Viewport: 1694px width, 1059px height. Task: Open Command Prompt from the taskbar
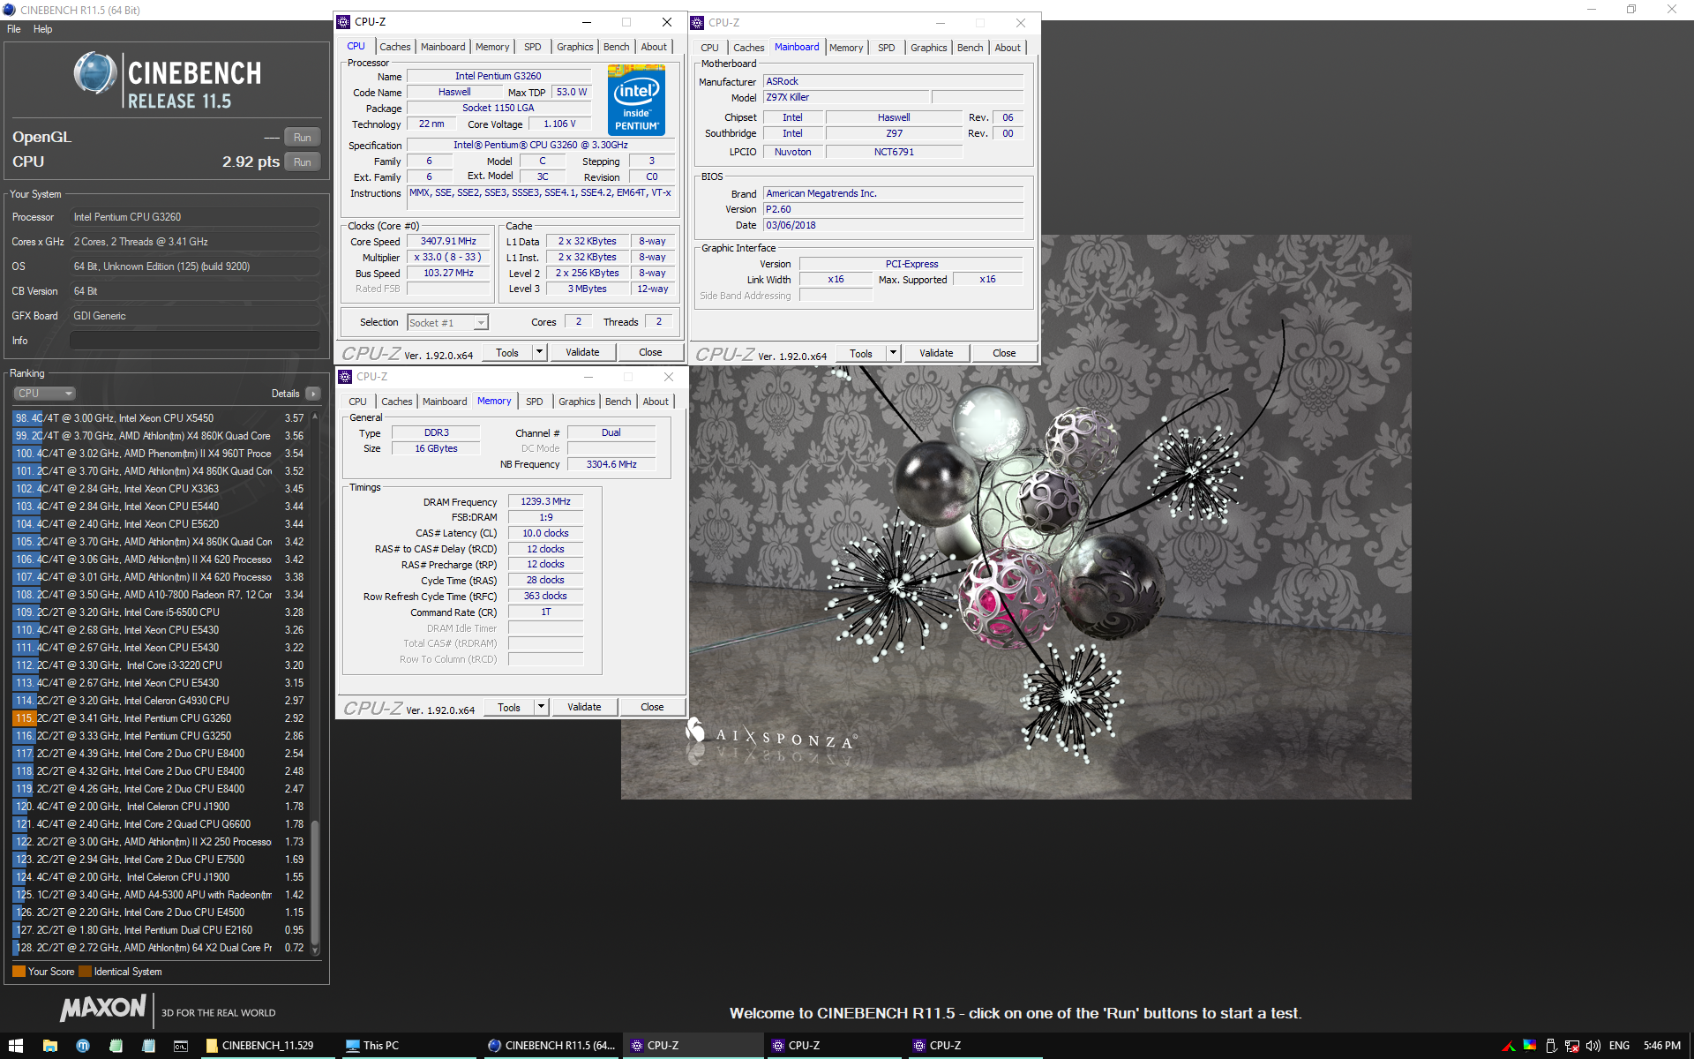pyautogui.click(x=181, y=1046)
